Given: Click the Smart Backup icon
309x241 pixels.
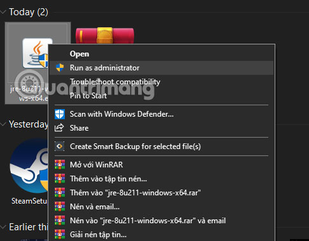Looking at the screenshot, I should pos(60,147).
